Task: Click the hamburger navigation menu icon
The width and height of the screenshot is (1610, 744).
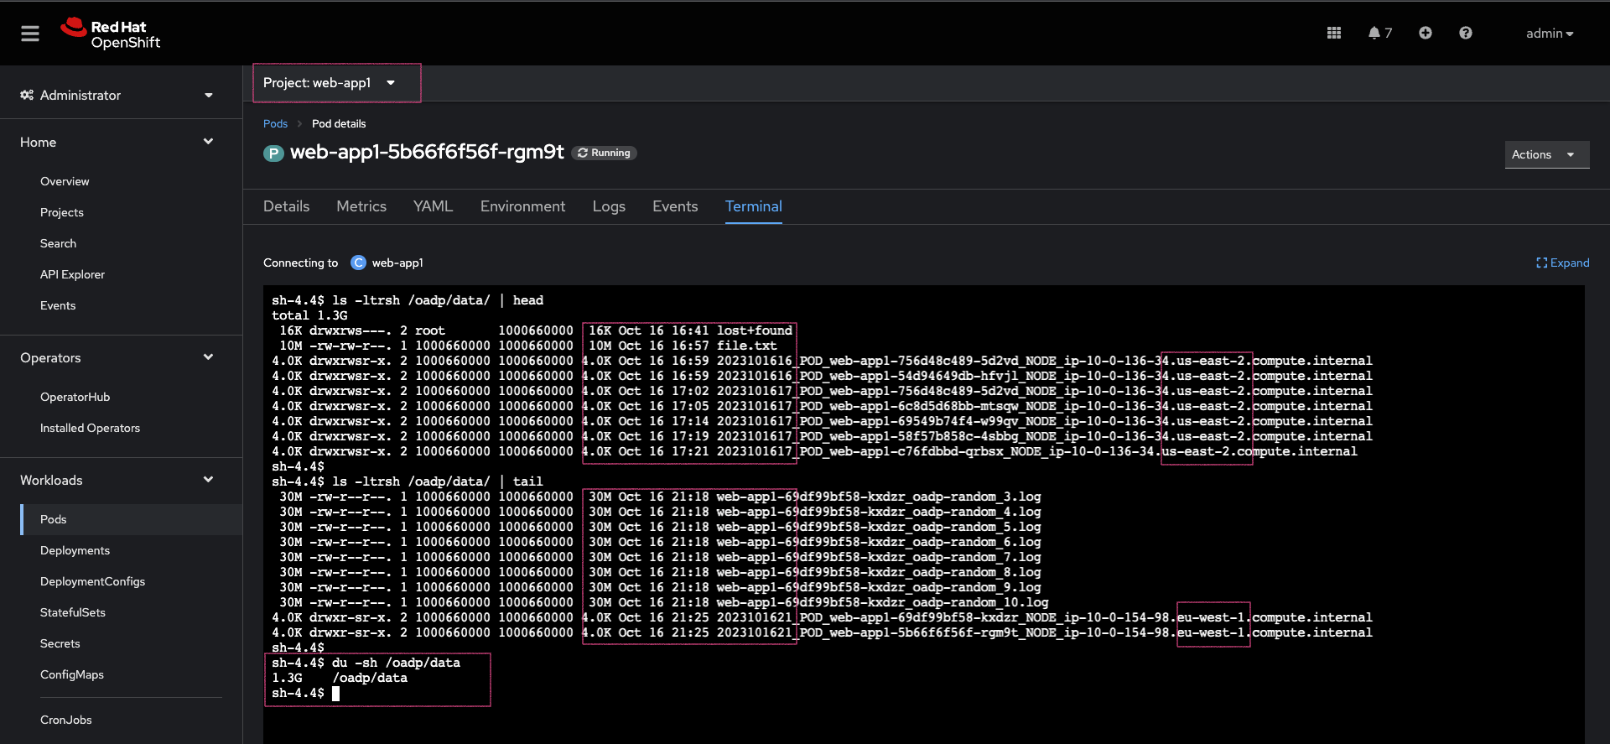Action: point(30,34)
